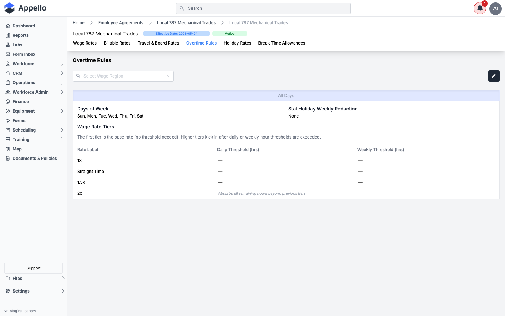The image size is (505, 322).
Task: Open the AI user avatar menu
Action: click(496, 8)
